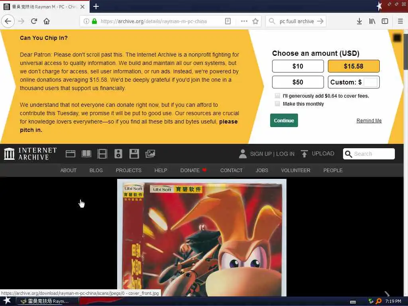Viewport: 408px width, 306px height.
Task: Click SIGN UP | LOG IN link
Action: click(272, 154)
